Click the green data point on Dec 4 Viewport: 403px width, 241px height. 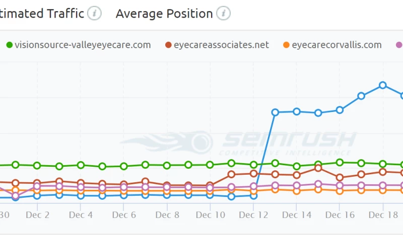[x=81, y=165]
